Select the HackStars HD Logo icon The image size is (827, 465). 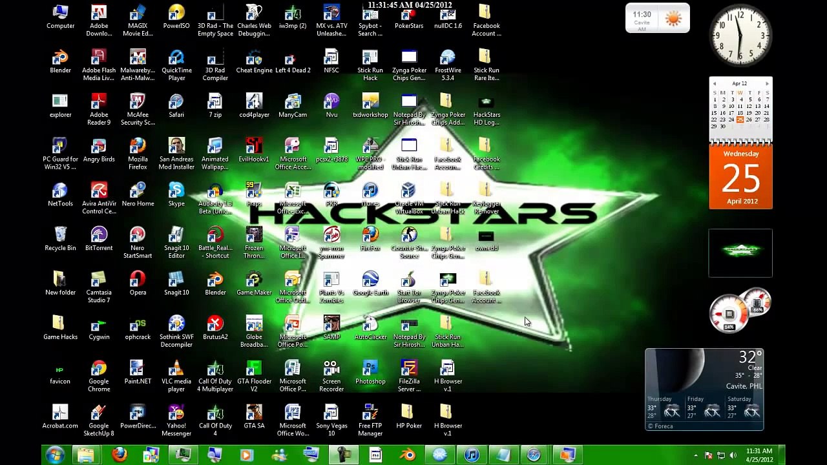tap(487, 110)
